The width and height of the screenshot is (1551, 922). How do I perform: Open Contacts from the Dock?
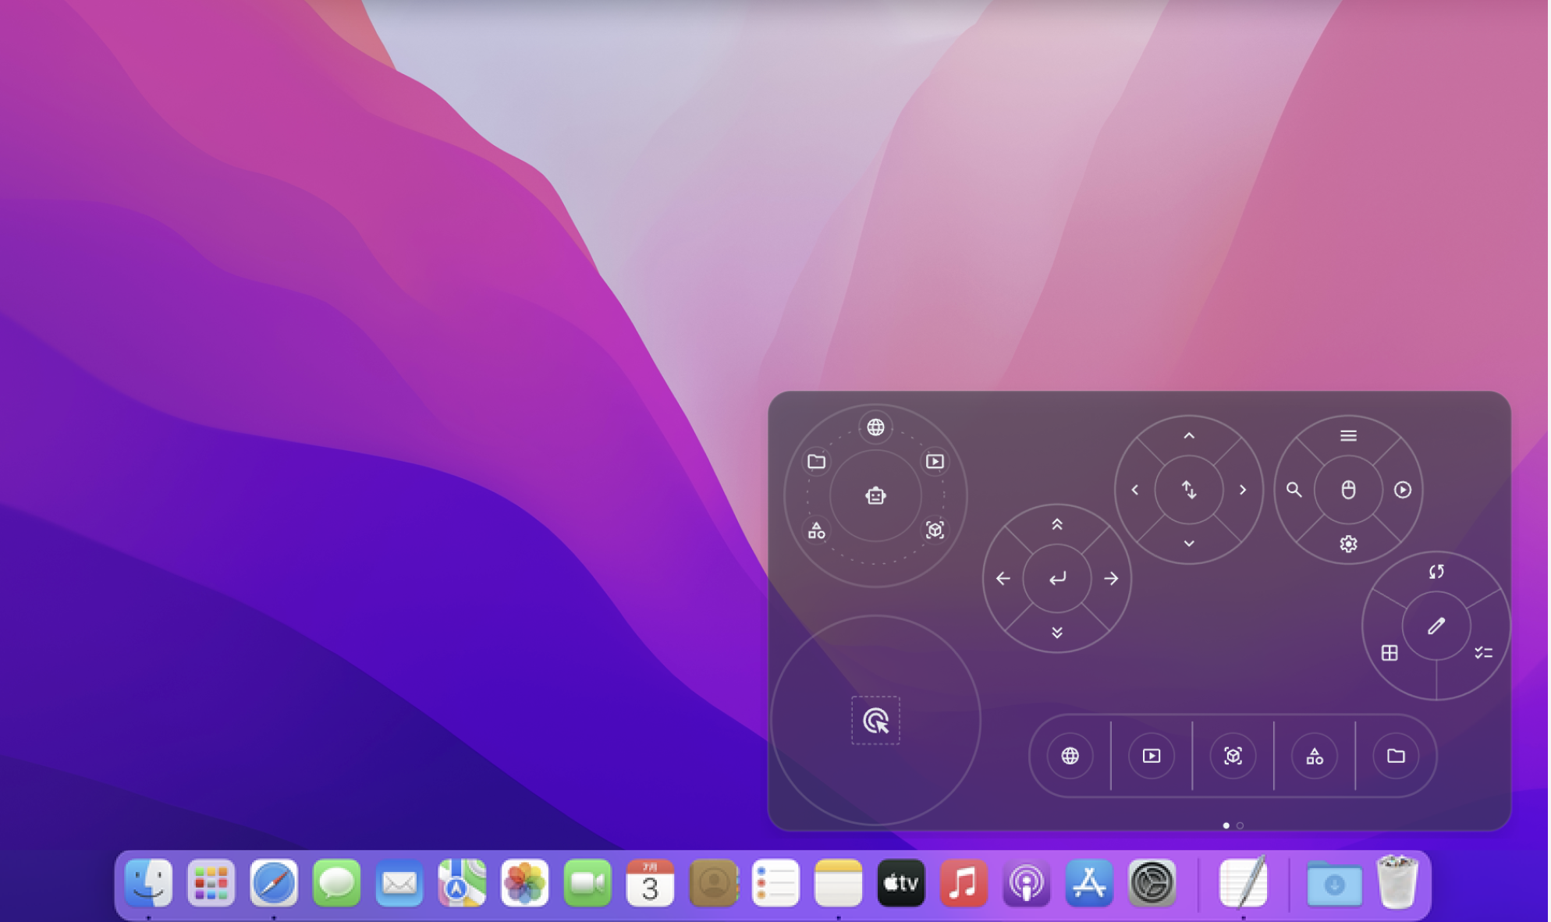[x=714, y=884]
